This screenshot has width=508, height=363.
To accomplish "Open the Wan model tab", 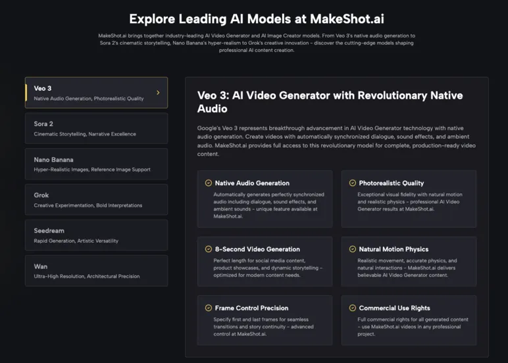I will pyautogui.click(x=96, y=271).
